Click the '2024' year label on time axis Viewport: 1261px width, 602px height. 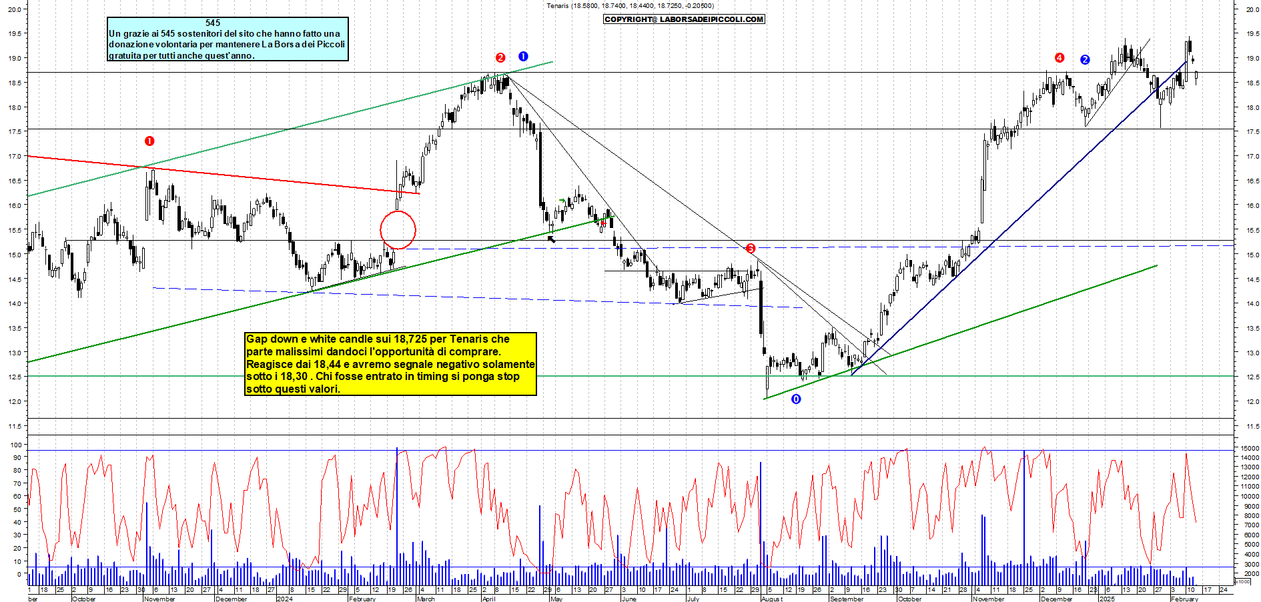pyautogui.click(x=284, y=599)
